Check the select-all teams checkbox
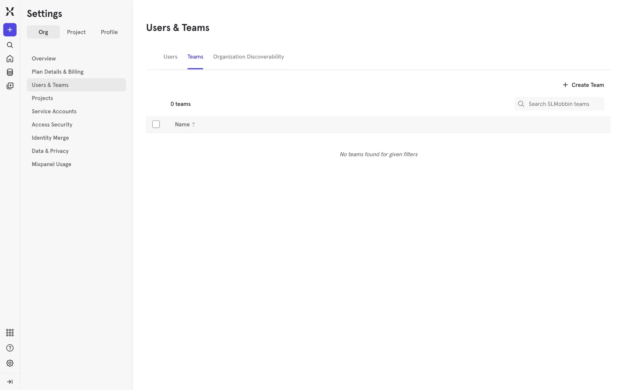624x390 pixels. point(156,124)
